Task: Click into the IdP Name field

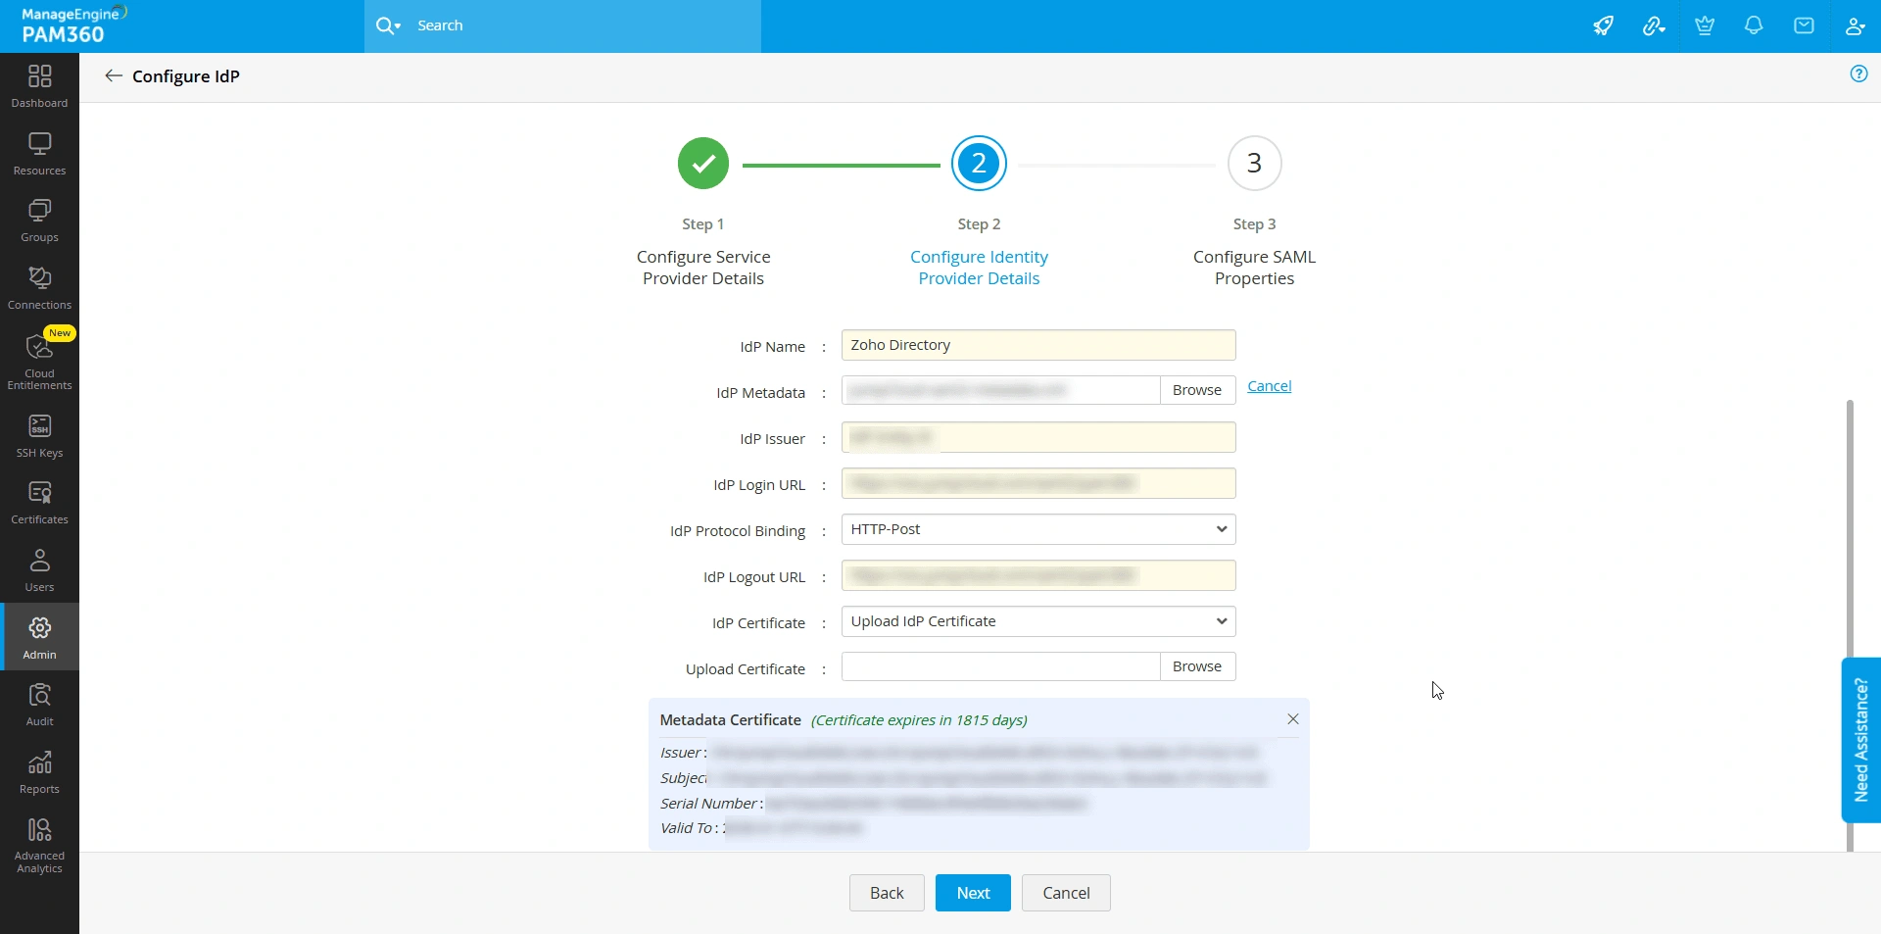Action: [1038, 345]
